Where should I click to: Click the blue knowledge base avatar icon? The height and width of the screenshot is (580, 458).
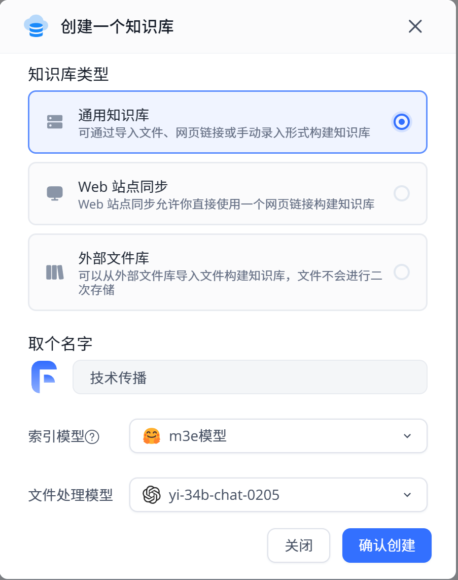44,377
